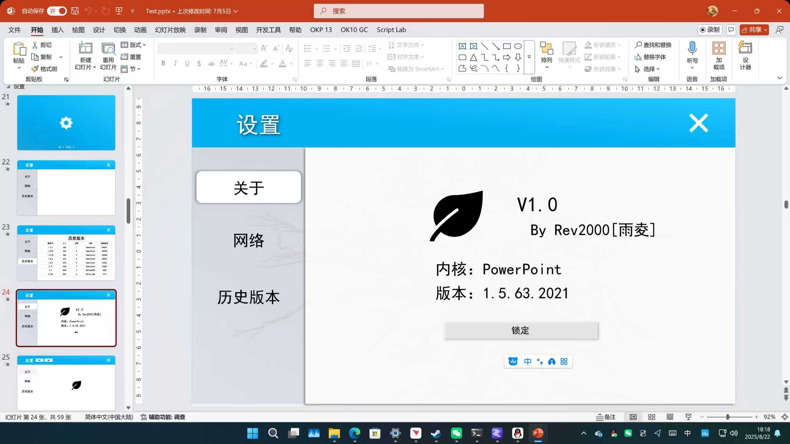The image size is (790, 444).
Task: Toggle Strikethrough formatting
Action: [x=211, y=63]
